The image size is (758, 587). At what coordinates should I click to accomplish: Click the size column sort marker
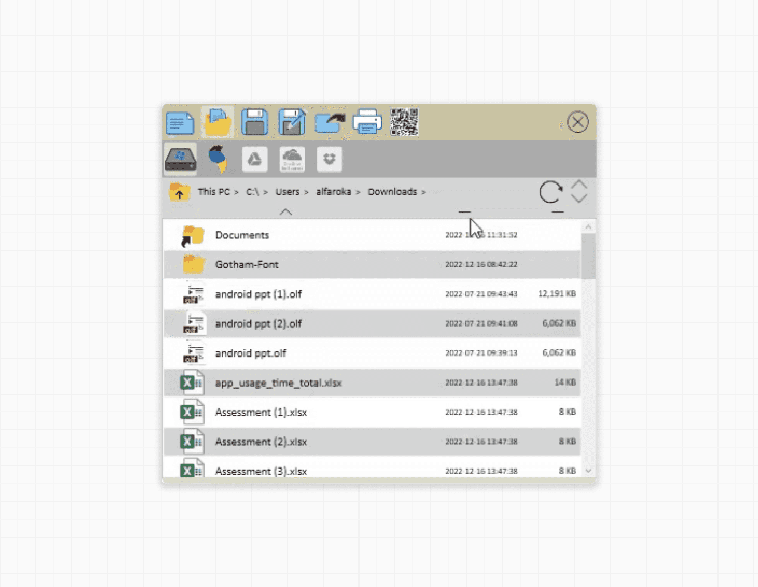tap(557, 211)
